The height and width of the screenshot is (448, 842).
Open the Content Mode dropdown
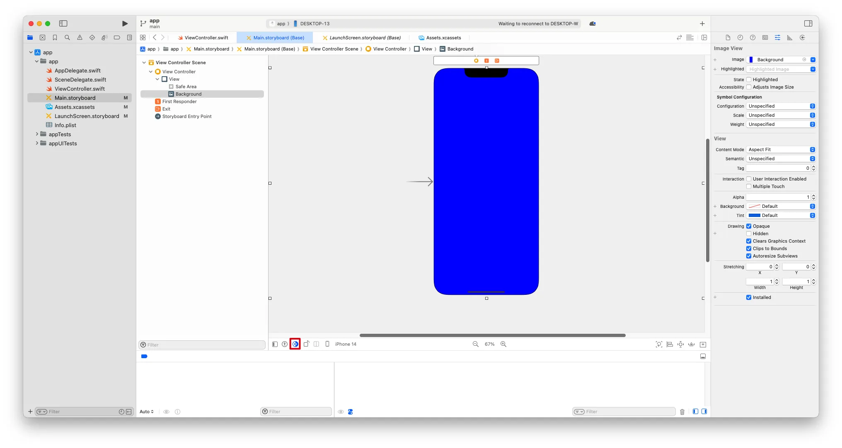point(781,149)
